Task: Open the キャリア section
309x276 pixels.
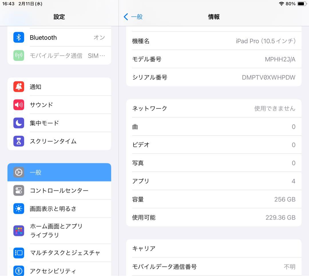Action: click(x=214, y=249)
